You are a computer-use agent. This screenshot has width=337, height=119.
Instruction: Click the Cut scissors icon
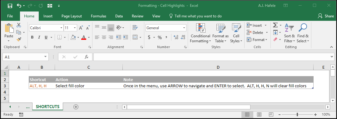pos(19,25)
